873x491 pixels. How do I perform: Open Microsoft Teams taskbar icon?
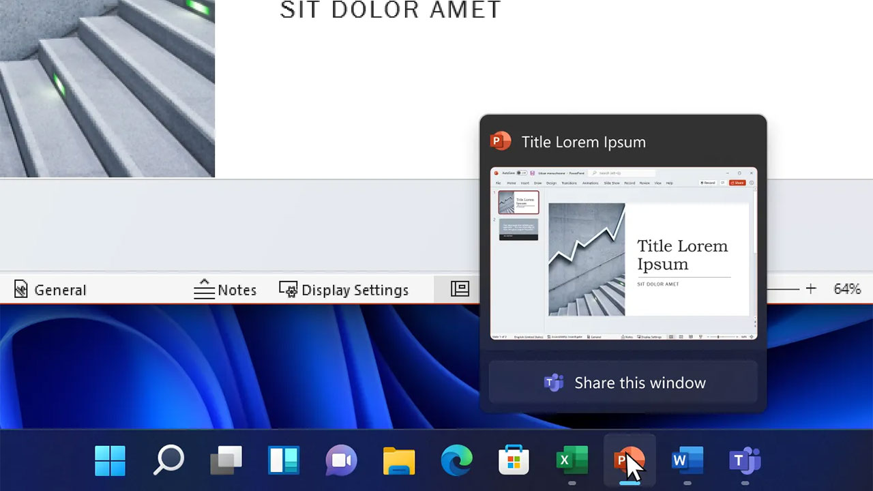pos(745,461)
